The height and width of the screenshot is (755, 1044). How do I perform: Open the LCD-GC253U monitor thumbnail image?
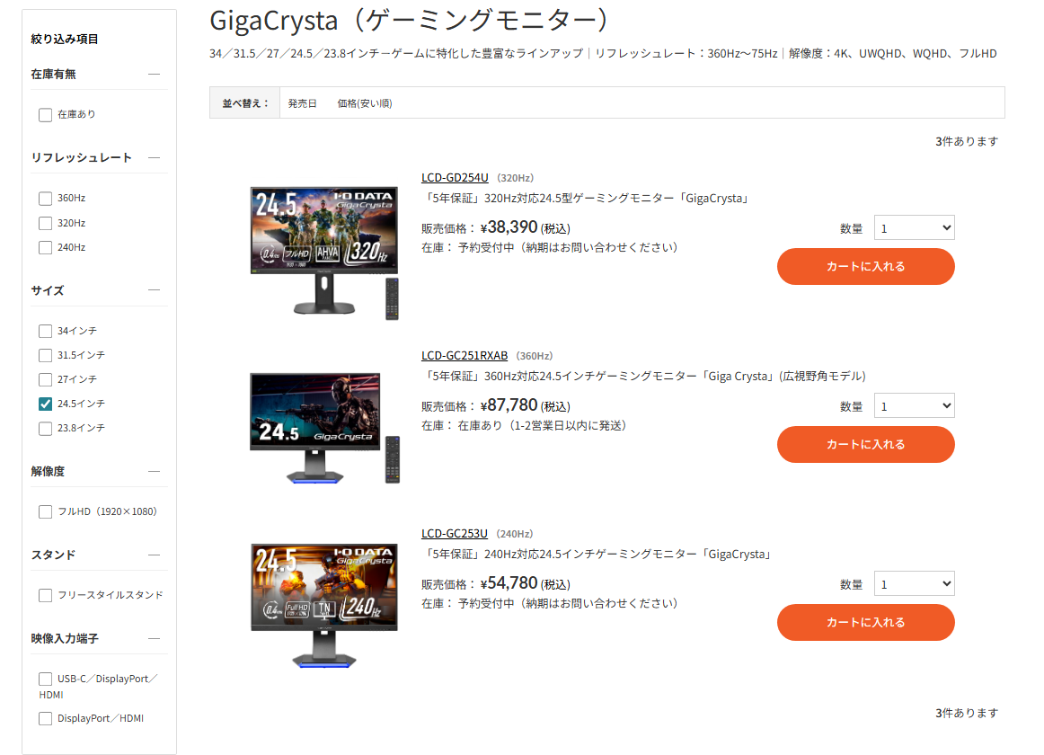[324, 606]
